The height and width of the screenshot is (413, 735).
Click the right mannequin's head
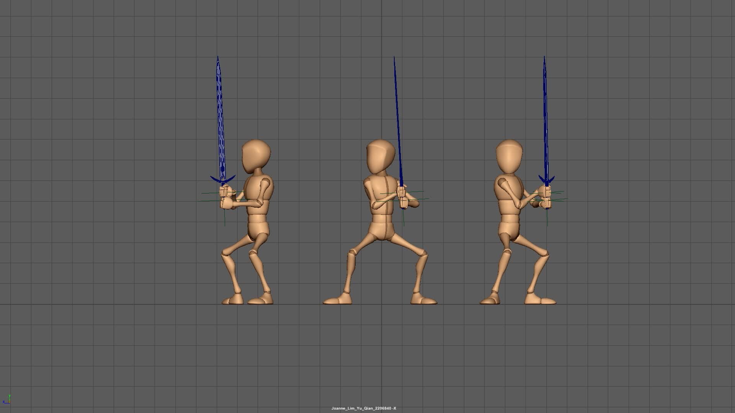509,155
